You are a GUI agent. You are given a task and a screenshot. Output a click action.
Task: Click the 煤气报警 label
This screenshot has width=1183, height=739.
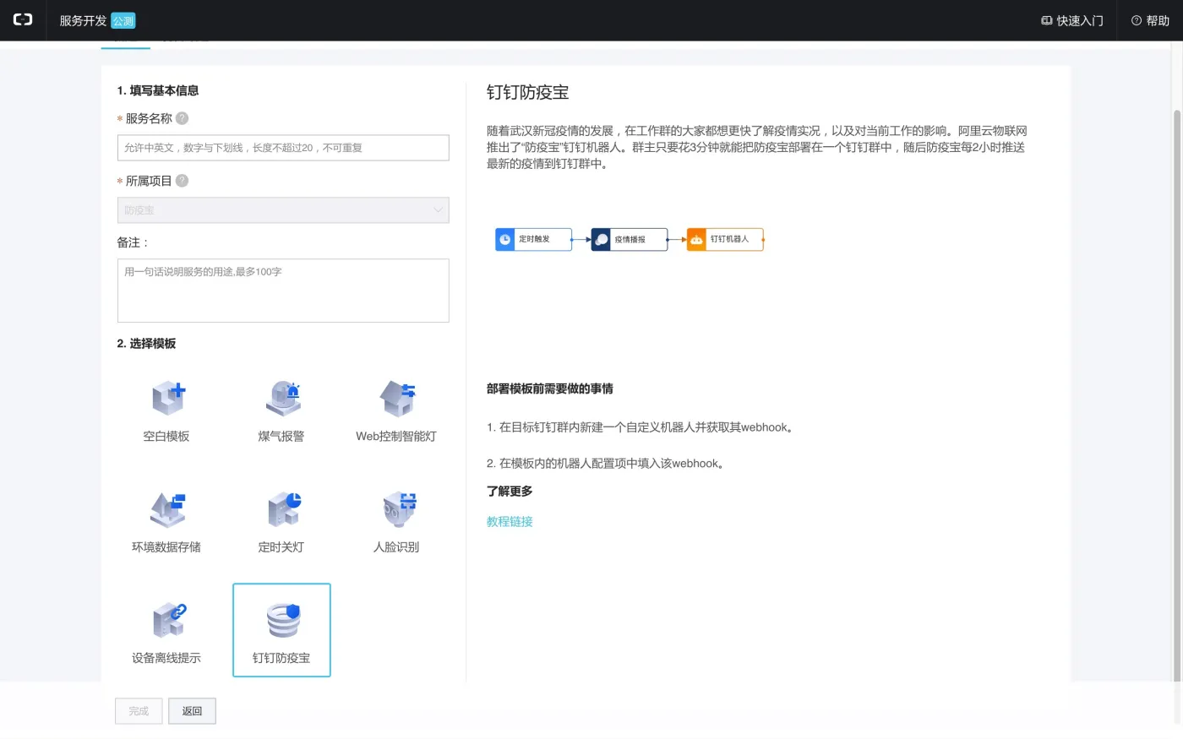point(281,437)
